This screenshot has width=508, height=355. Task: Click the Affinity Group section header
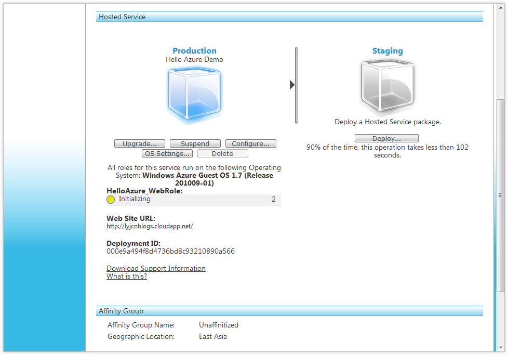click(x=121, y=311)
